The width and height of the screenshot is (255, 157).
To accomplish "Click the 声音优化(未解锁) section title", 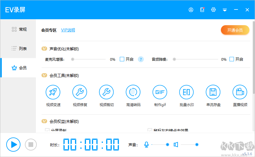I will (64, 49).
